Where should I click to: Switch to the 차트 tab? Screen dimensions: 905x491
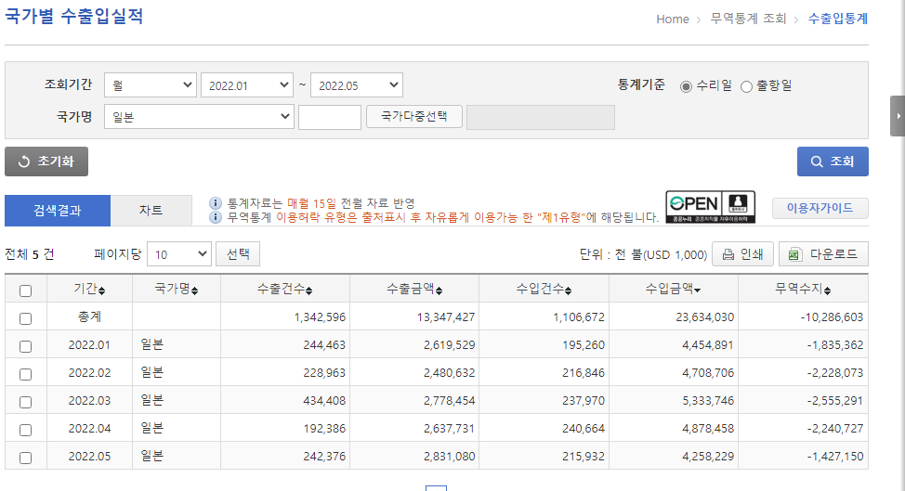(x=151, y=211)
